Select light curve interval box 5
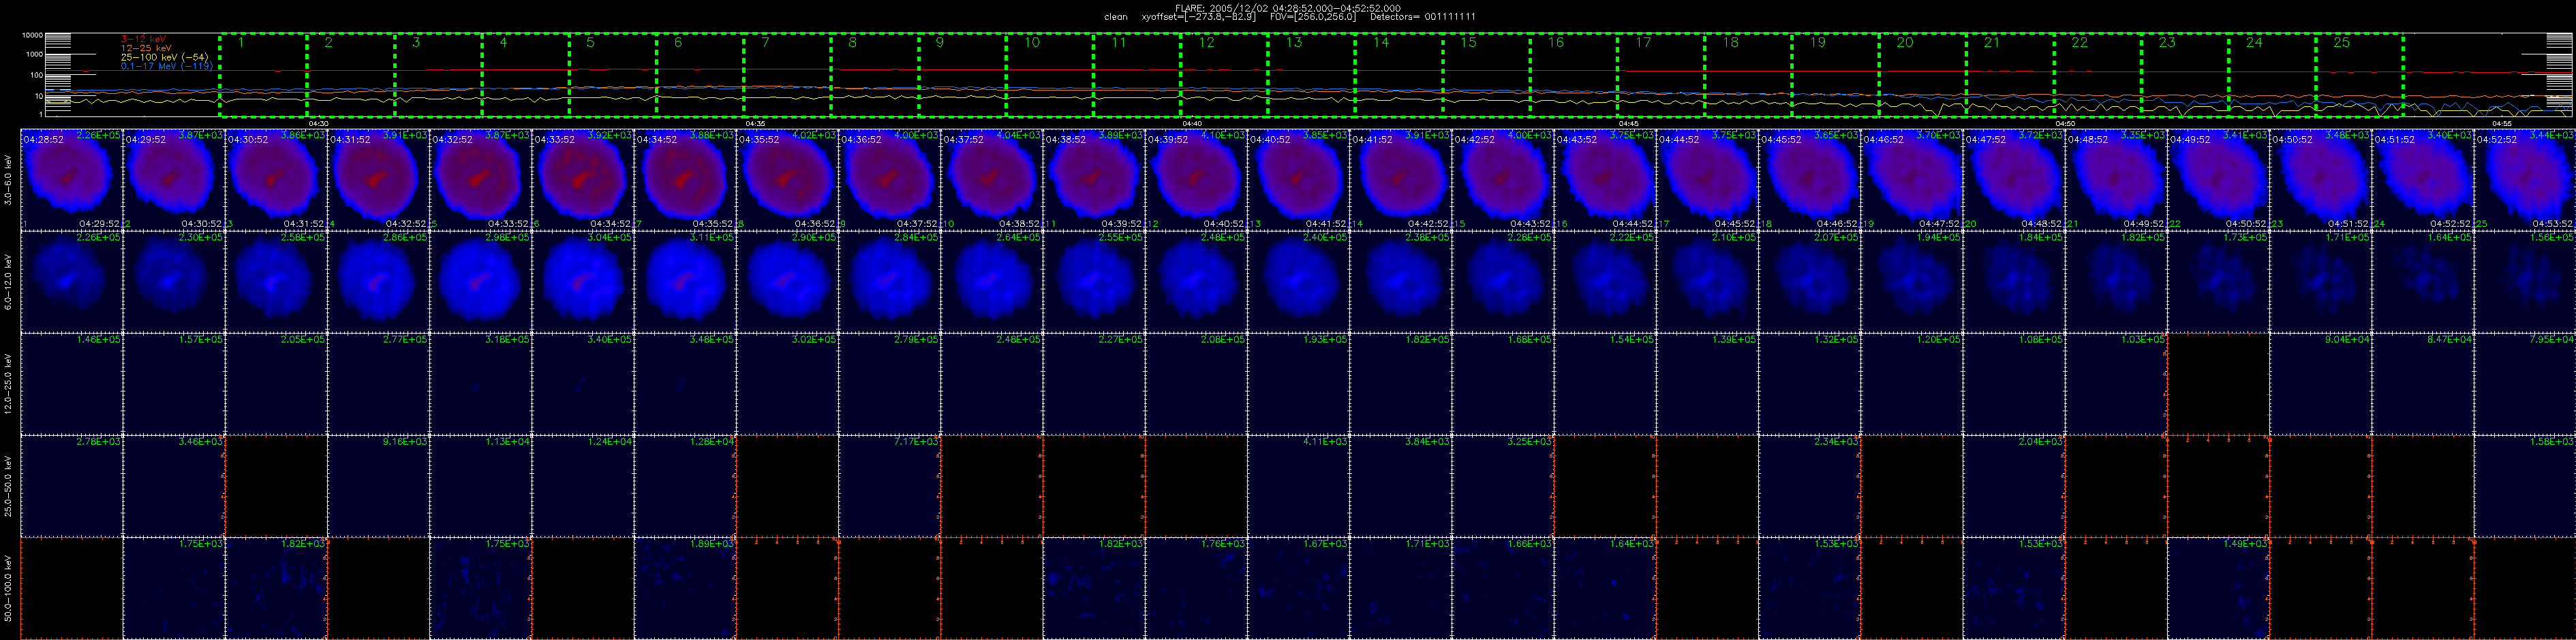Screen dimensions: 2576x640 [612, 76]
